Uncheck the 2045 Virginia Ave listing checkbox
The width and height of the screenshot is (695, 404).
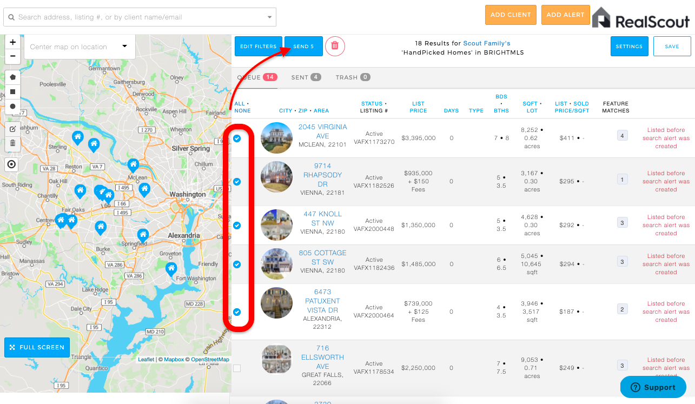tap(237, 138)
